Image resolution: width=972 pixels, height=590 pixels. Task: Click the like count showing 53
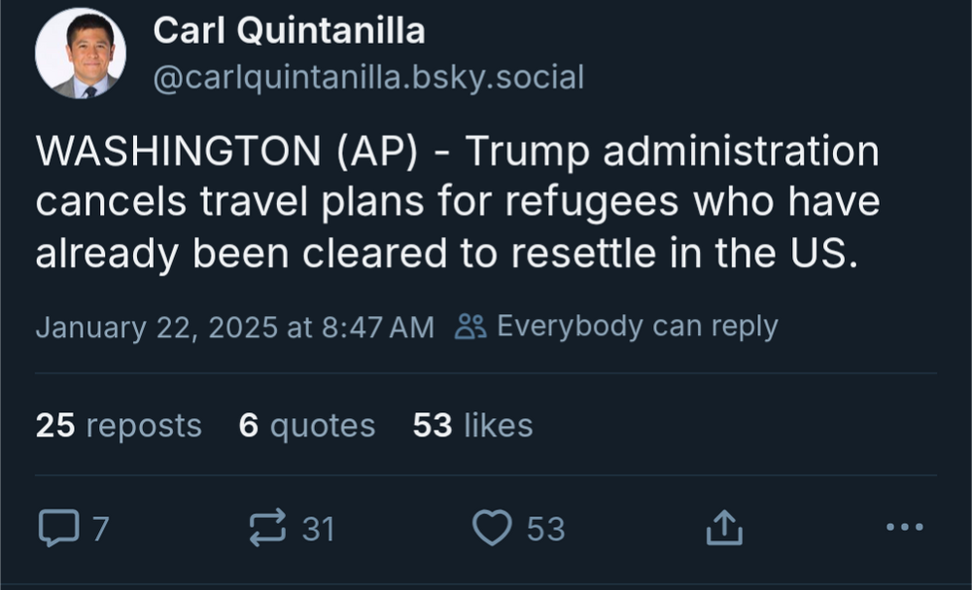(546, 529)
